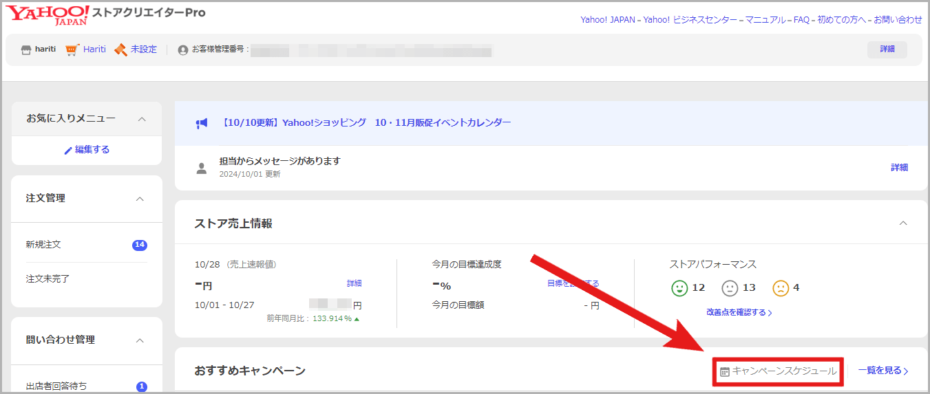
Task: Open the キャンペーンスケジュール link
Action: tap(779, 371)
